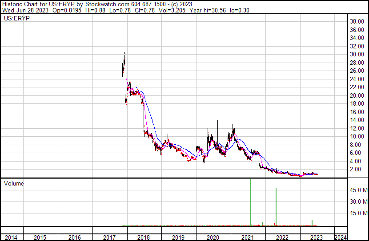
Task: Click the 15.0 M volume axis value
Action: (359, 213)
